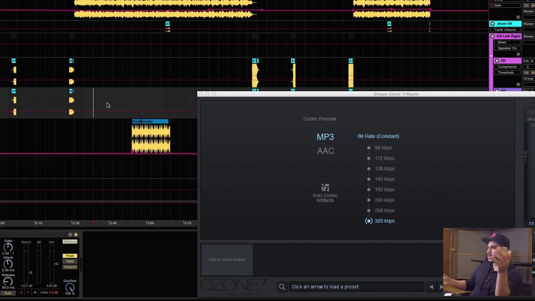Open the Compressor device chooser dropdown
Screen dimensions: 535x301
[507, 66]
